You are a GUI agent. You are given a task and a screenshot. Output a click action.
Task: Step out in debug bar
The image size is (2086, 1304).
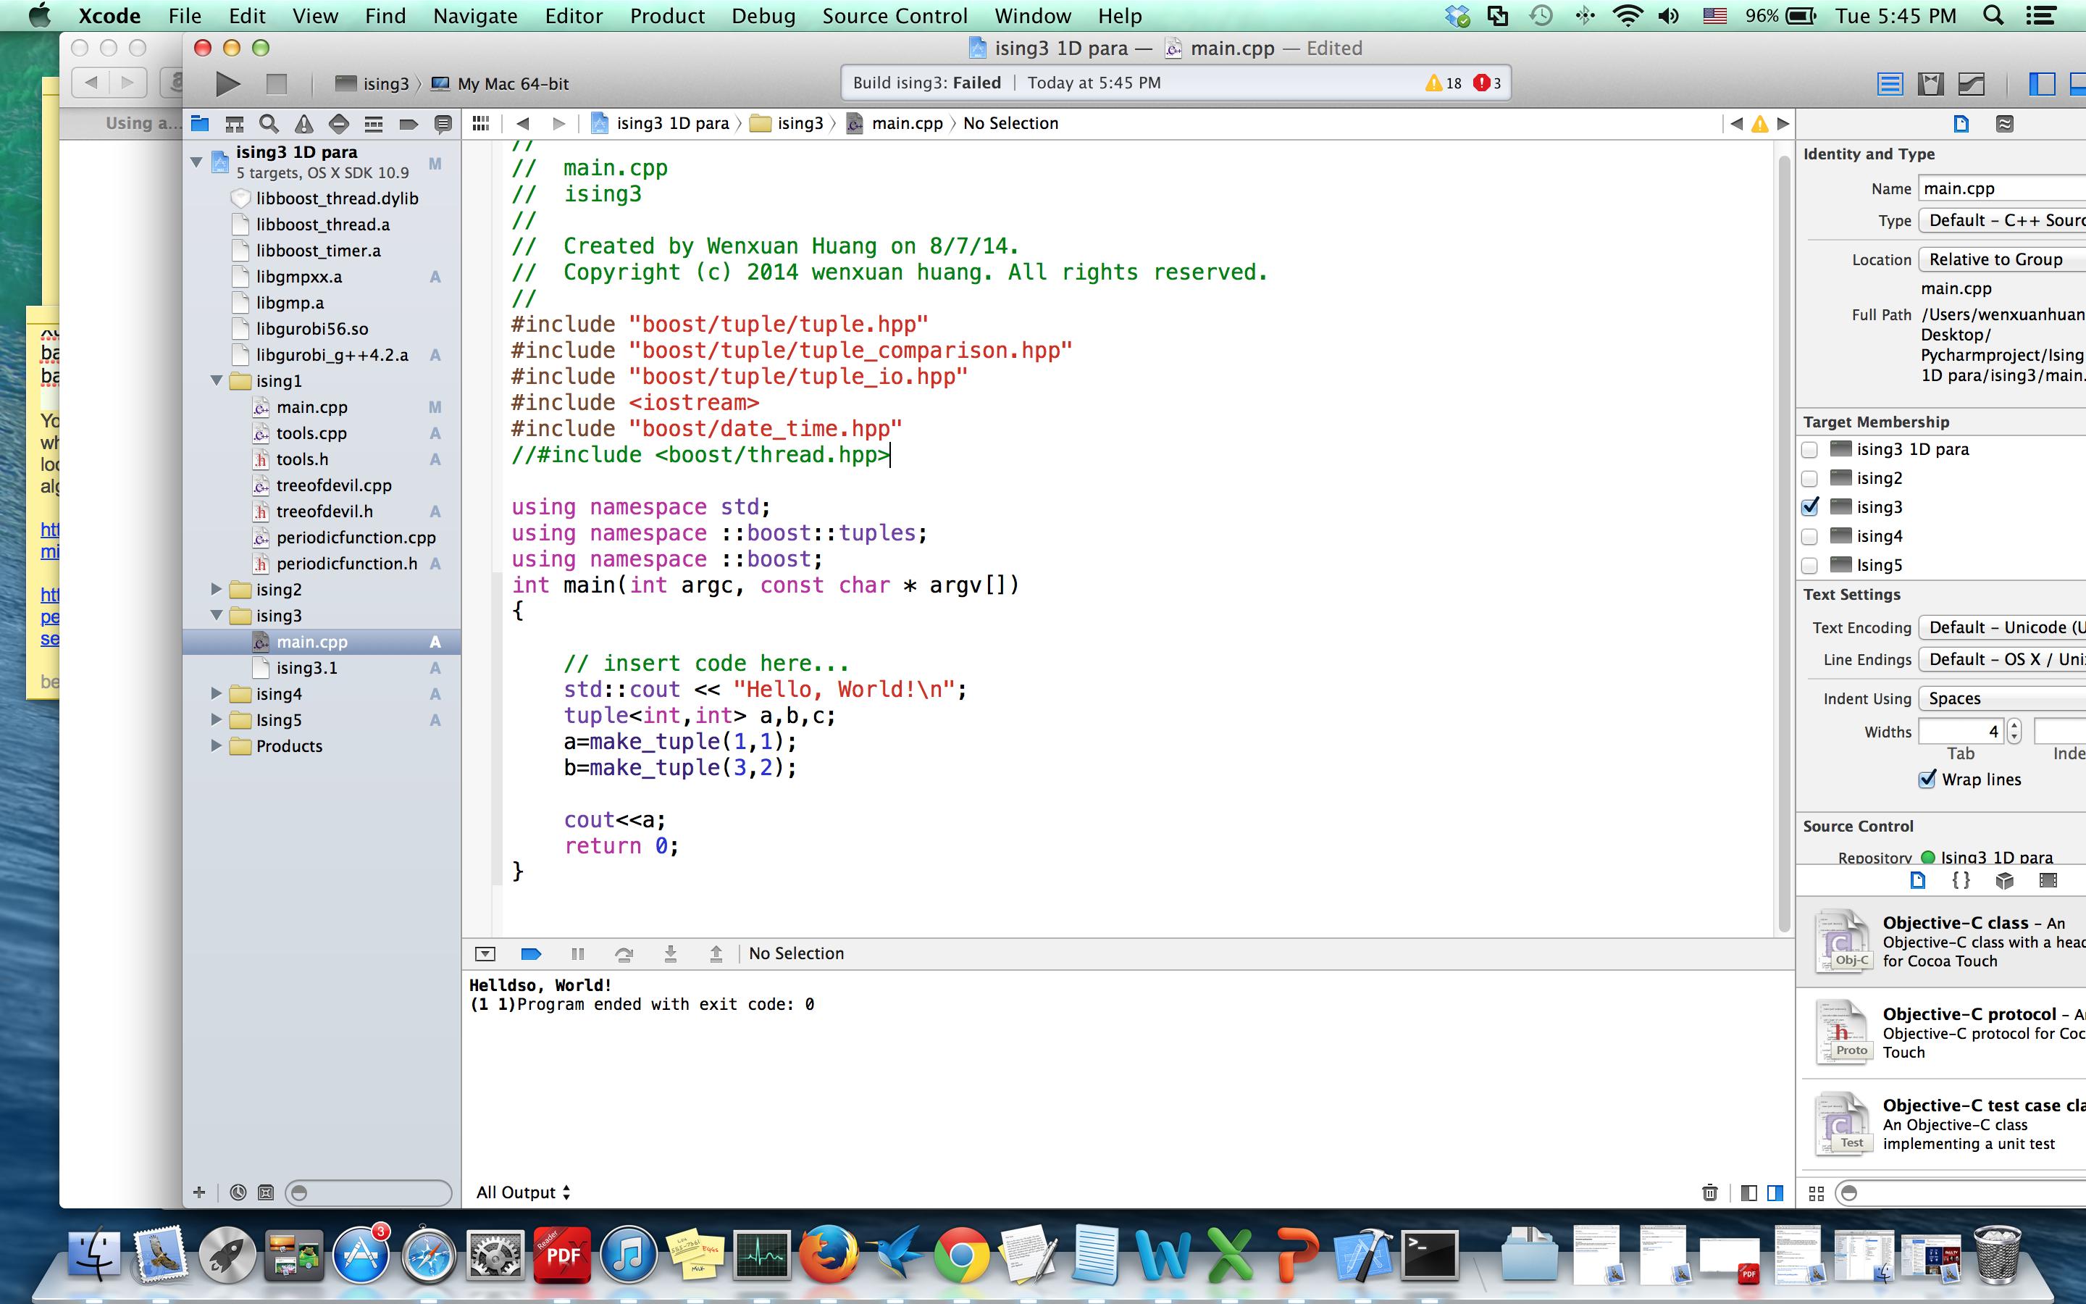point(716,953)
